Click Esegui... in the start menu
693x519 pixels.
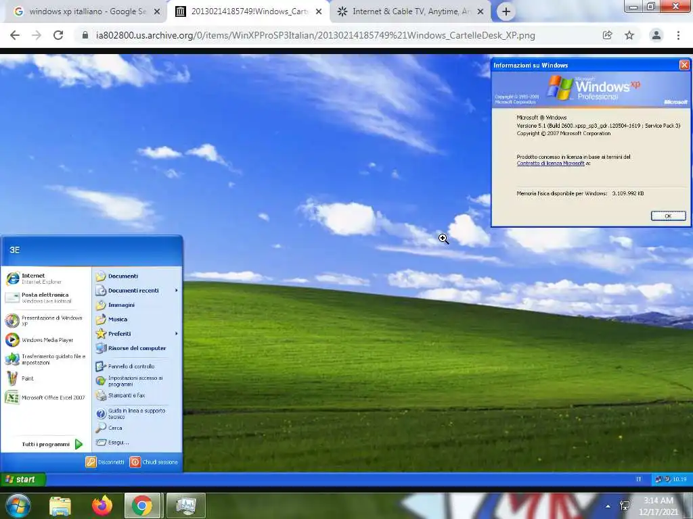pyautogui.click(x=137, y=442)
